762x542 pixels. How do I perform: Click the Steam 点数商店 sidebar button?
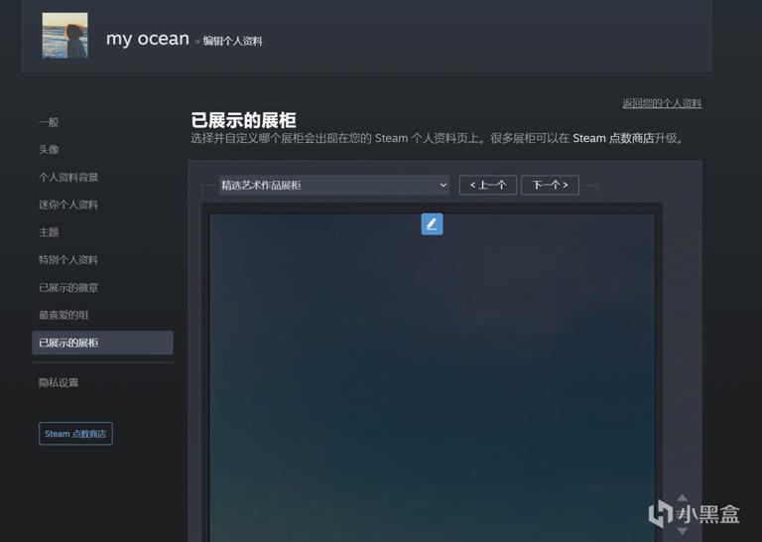(75, 434)
